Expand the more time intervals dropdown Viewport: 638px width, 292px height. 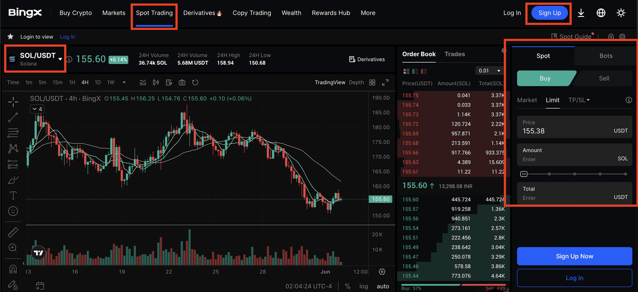tap(124, 83)
